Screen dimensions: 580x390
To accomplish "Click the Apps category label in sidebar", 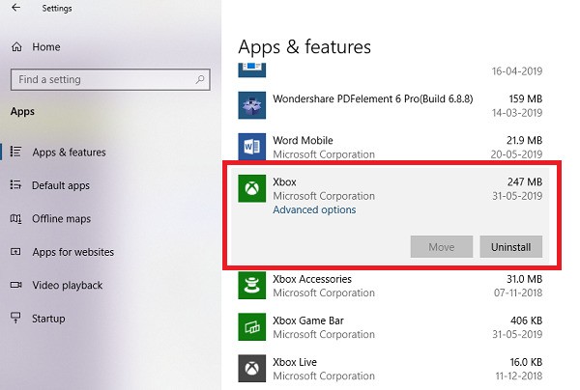I will (22, 112).
